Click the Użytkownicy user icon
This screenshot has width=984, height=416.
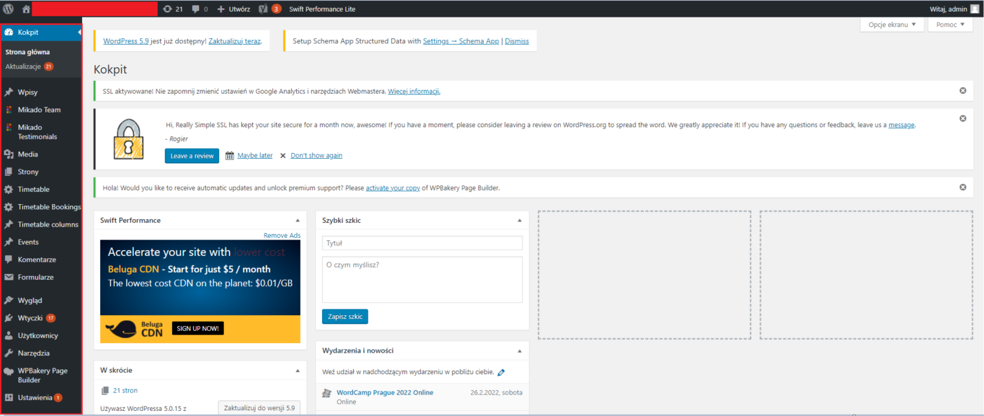tap(8, 336)
